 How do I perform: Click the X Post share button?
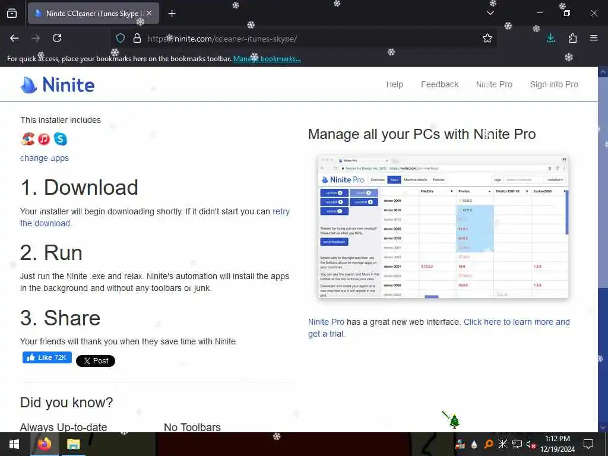(x=96, y=361)
